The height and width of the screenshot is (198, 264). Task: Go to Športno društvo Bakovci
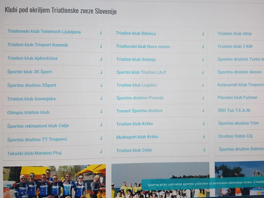click(x=241, y=149)
